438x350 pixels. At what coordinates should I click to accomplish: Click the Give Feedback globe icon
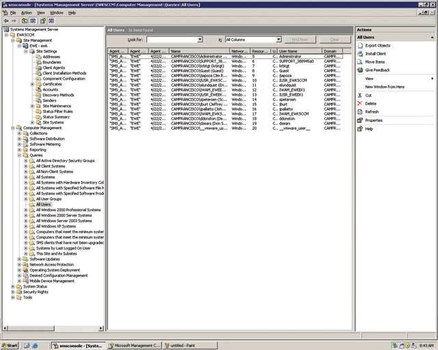361,70
